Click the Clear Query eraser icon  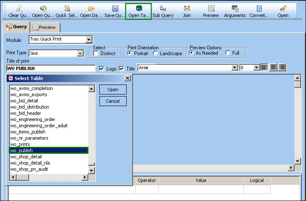pos(19,8)
